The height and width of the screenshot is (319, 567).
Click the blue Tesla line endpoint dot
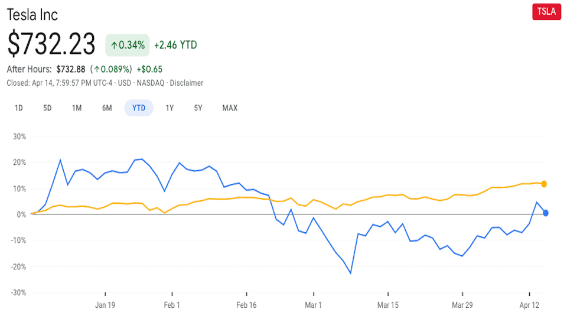point(546,213)
